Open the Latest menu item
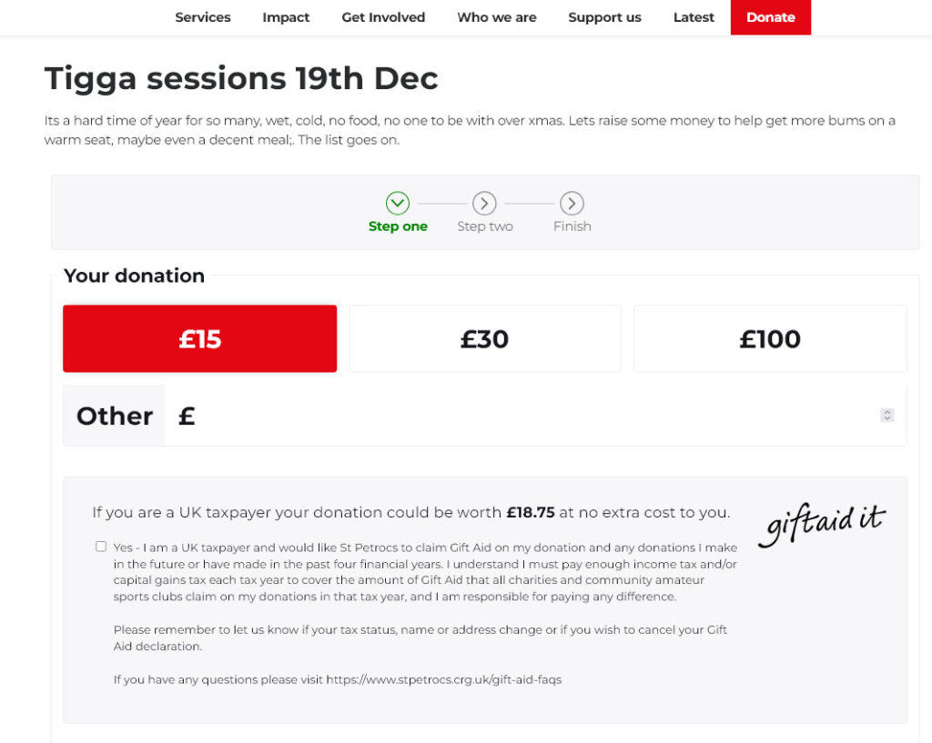The width and height of the screenshot is (932, 743). (694, 17)
